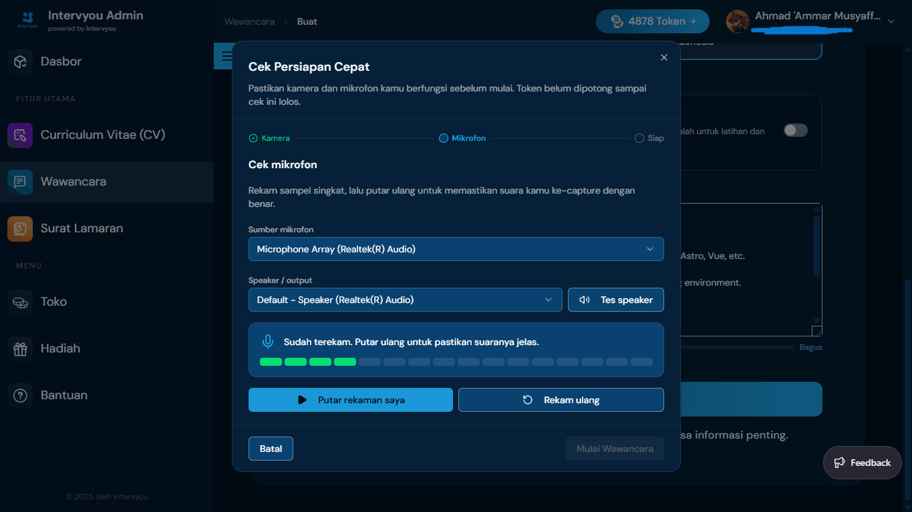
Task: Click the hamburger menu icon
Action: tap(226, 57)
